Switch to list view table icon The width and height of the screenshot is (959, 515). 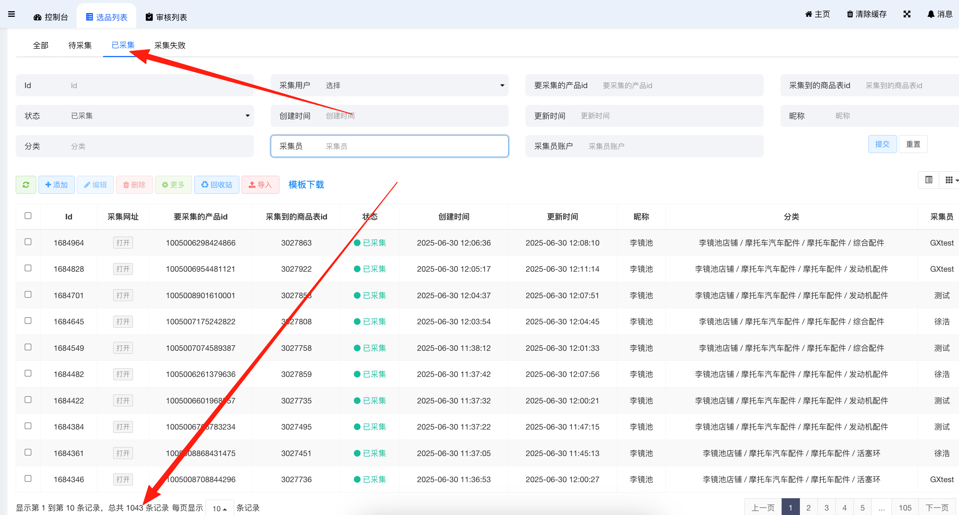929,180
